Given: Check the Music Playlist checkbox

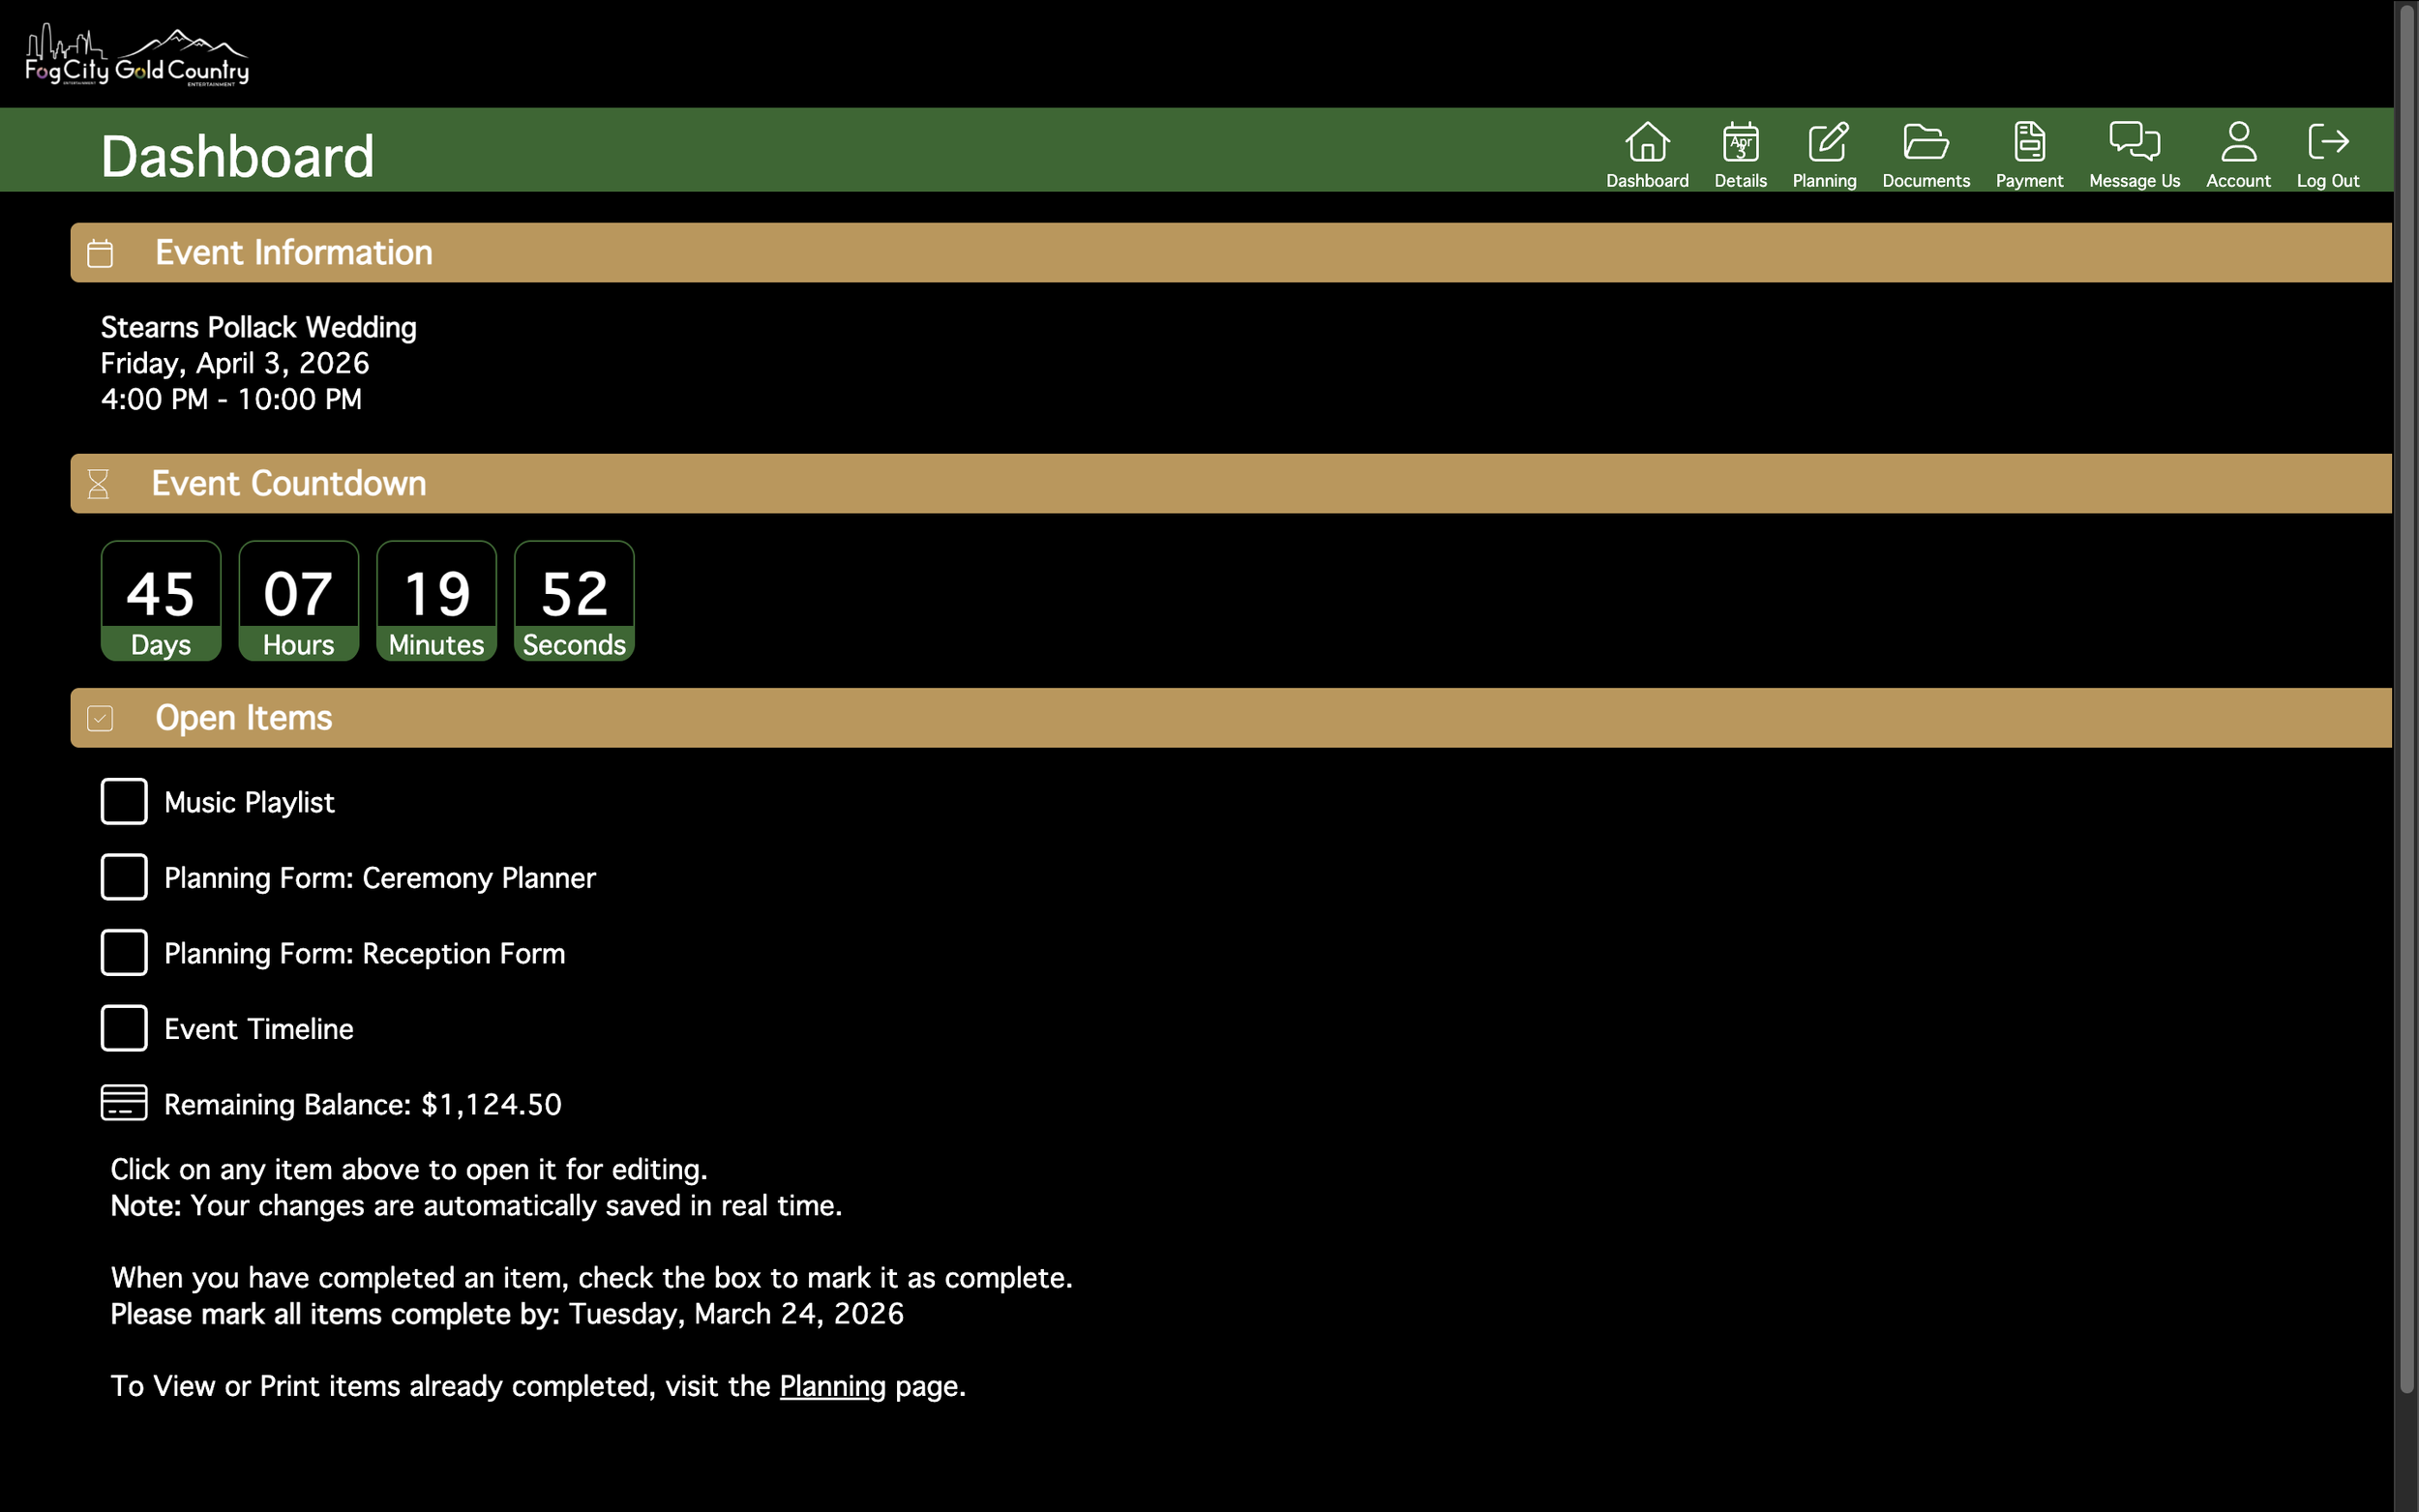Looking at the screenshot, I should (124, 801).
